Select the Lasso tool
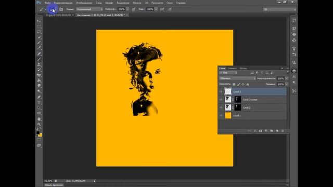Image resolution: width=333 pixels, height=187 pixels. [39, 32]
